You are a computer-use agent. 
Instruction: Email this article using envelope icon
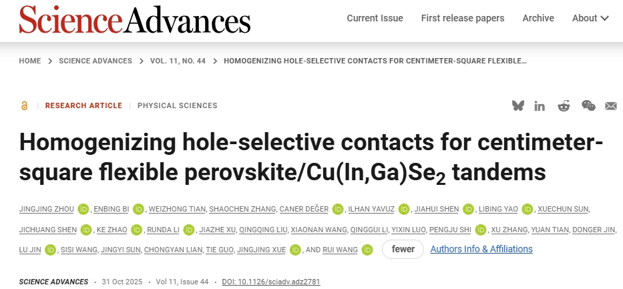point(610,105)
